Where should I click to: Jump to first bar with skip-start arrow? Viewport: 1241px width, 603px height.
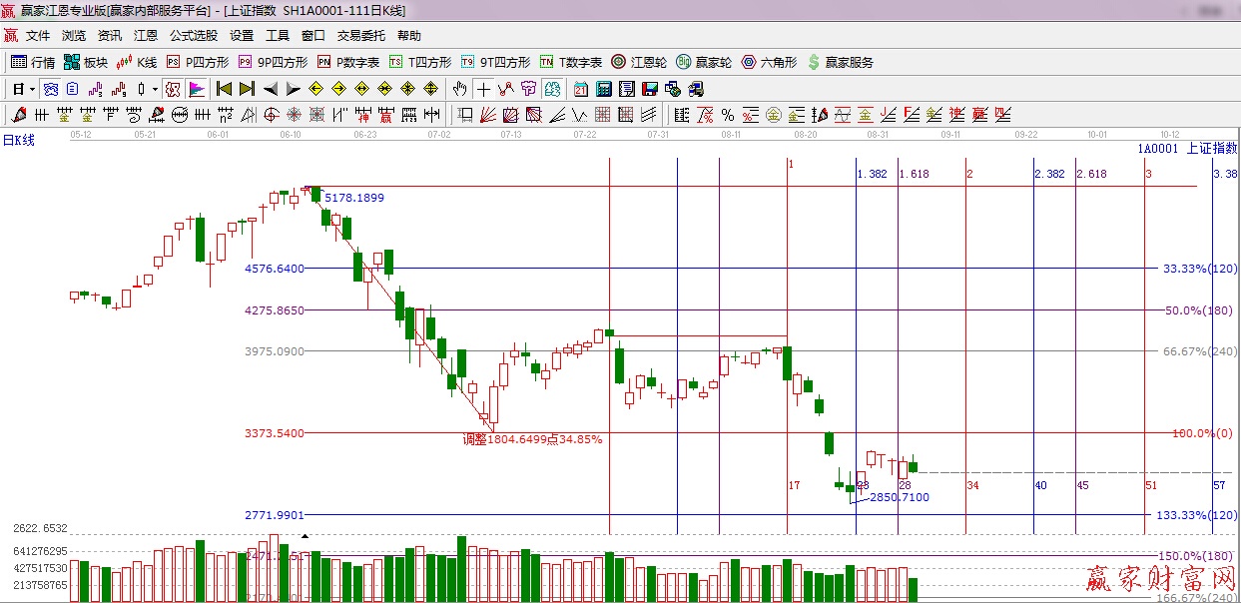pyautogui.click(x=225, y=89)
